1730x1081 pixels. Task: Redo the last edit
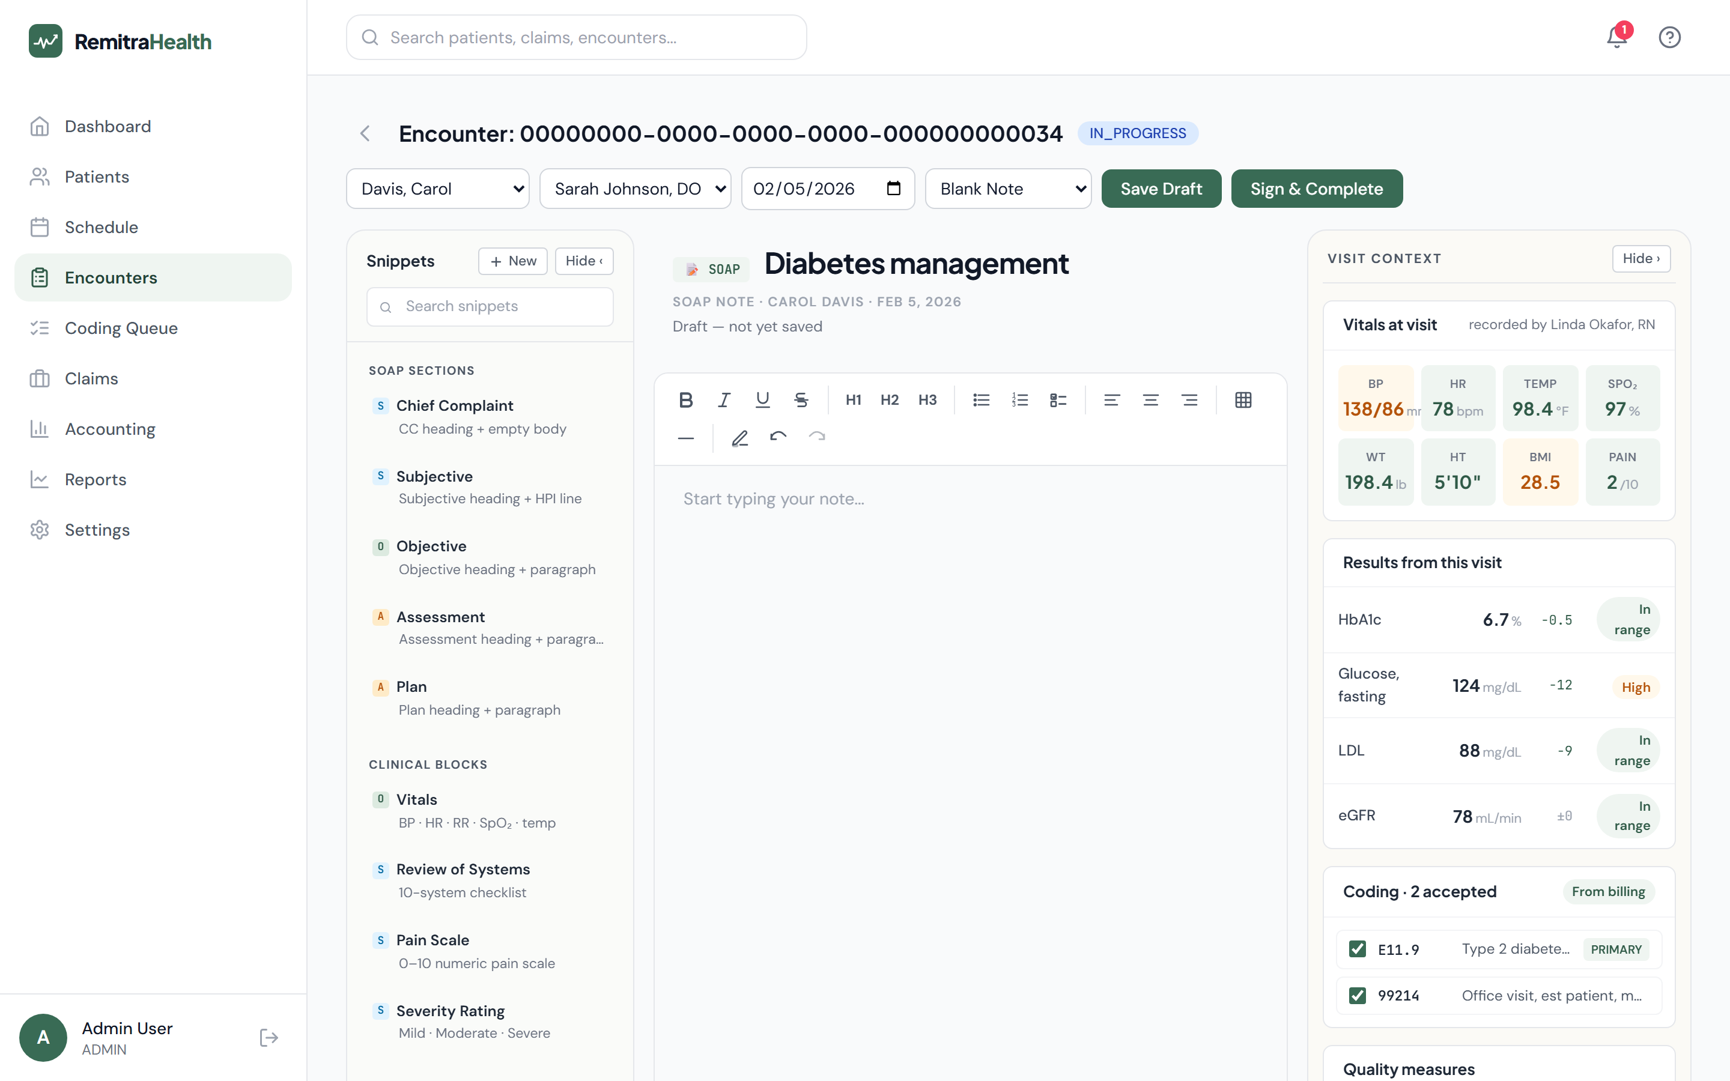(x=817, y=438)
